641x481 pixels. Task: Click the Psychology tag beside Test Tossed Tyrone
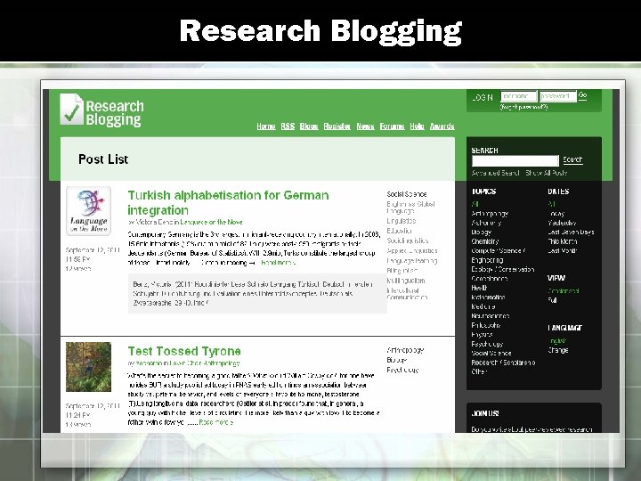pyautogui.click(x=402, y=370)
